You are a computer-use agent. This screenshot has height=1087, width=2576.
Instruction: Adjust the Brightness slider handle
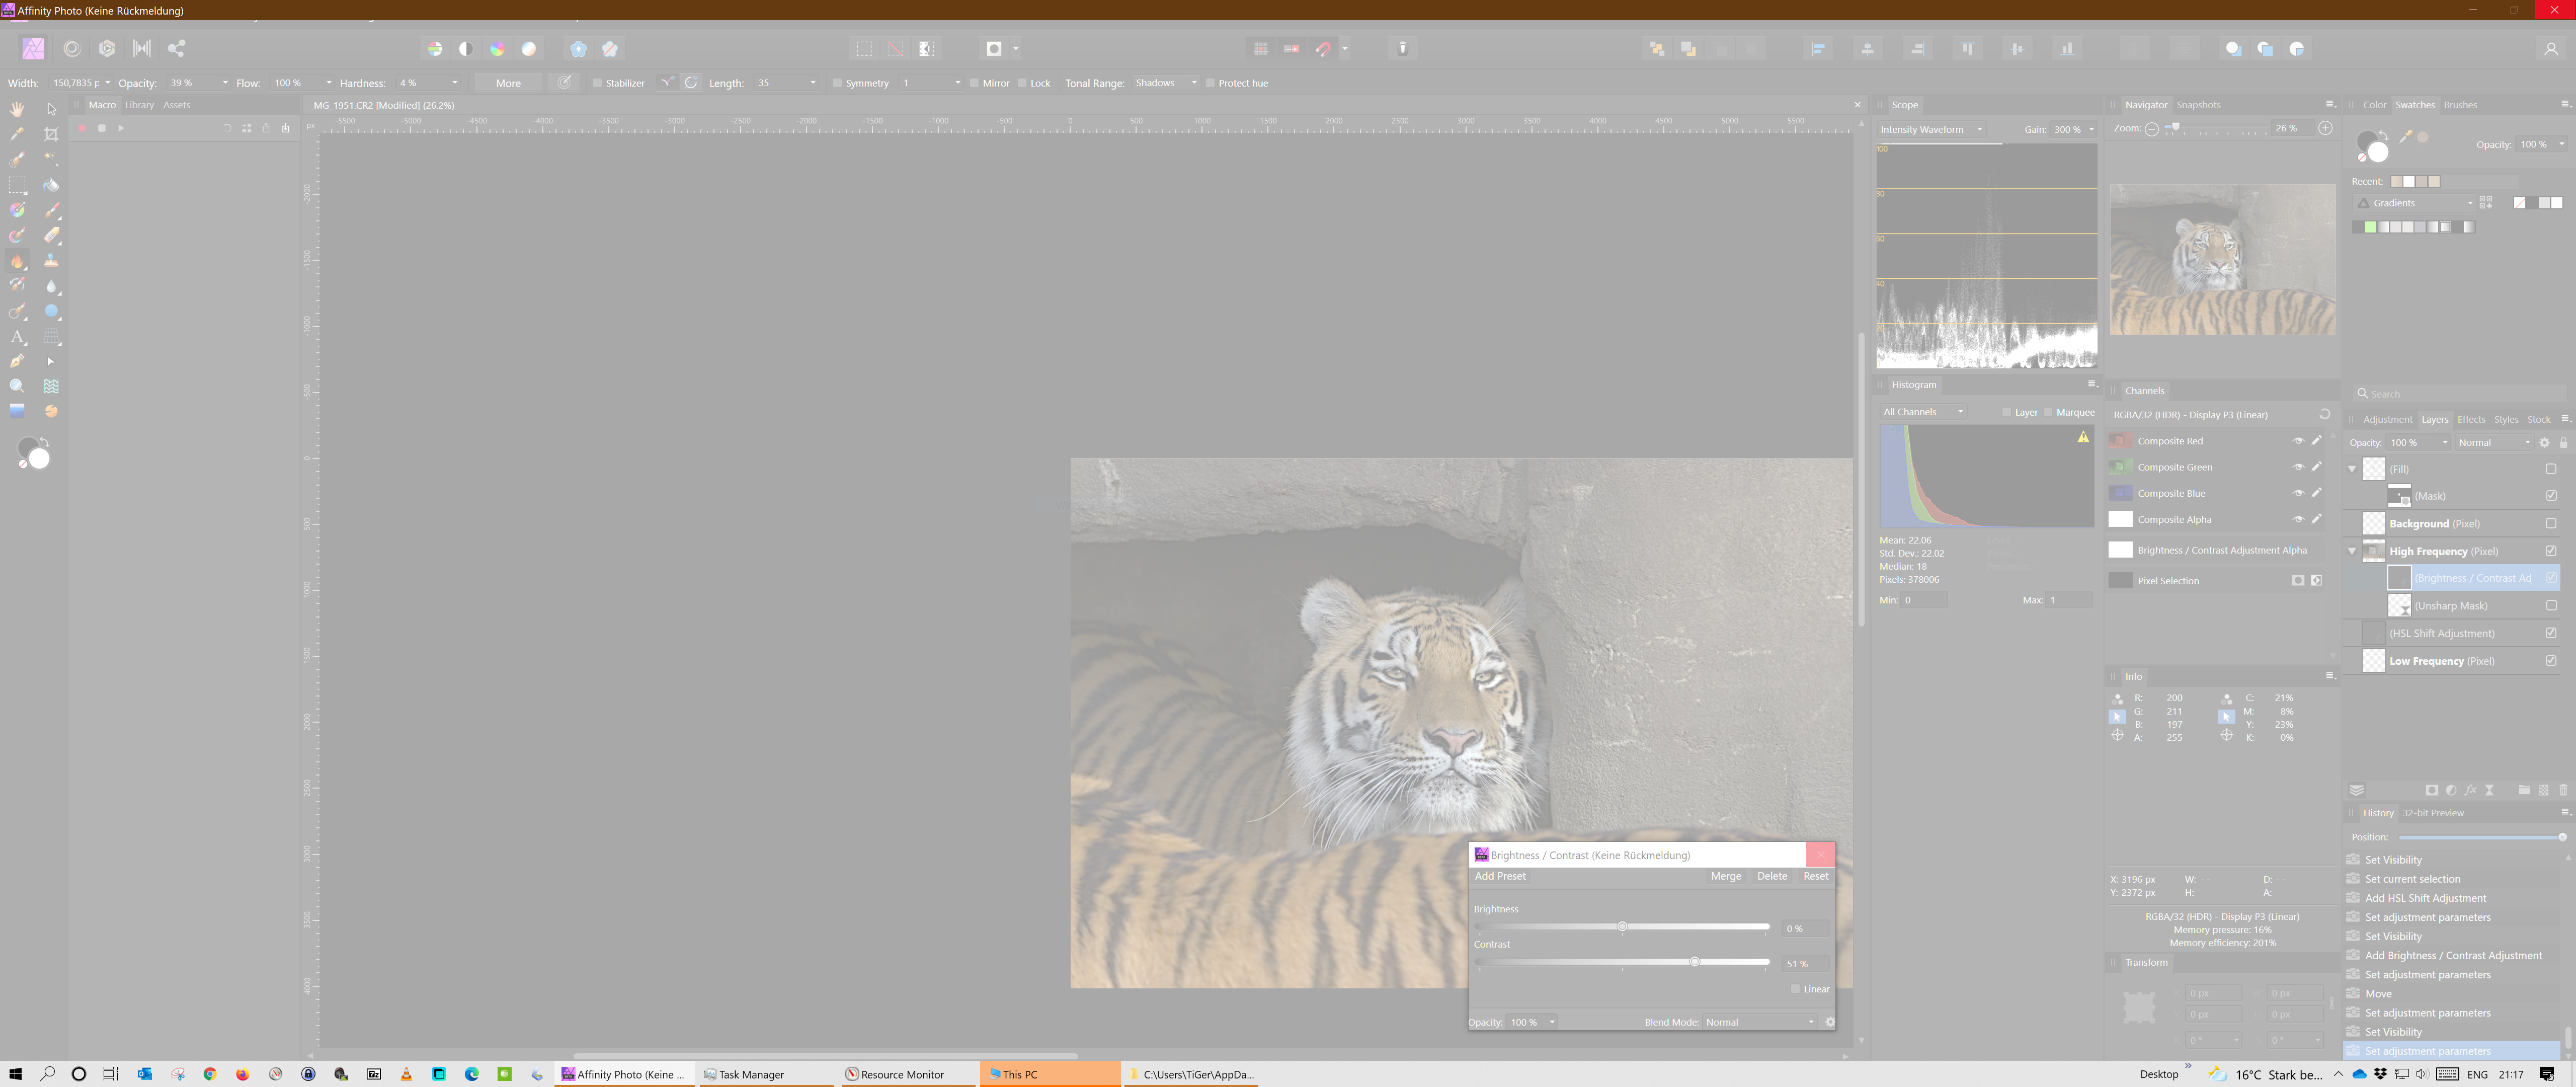pyautogui.click(x=1622, y=927)
